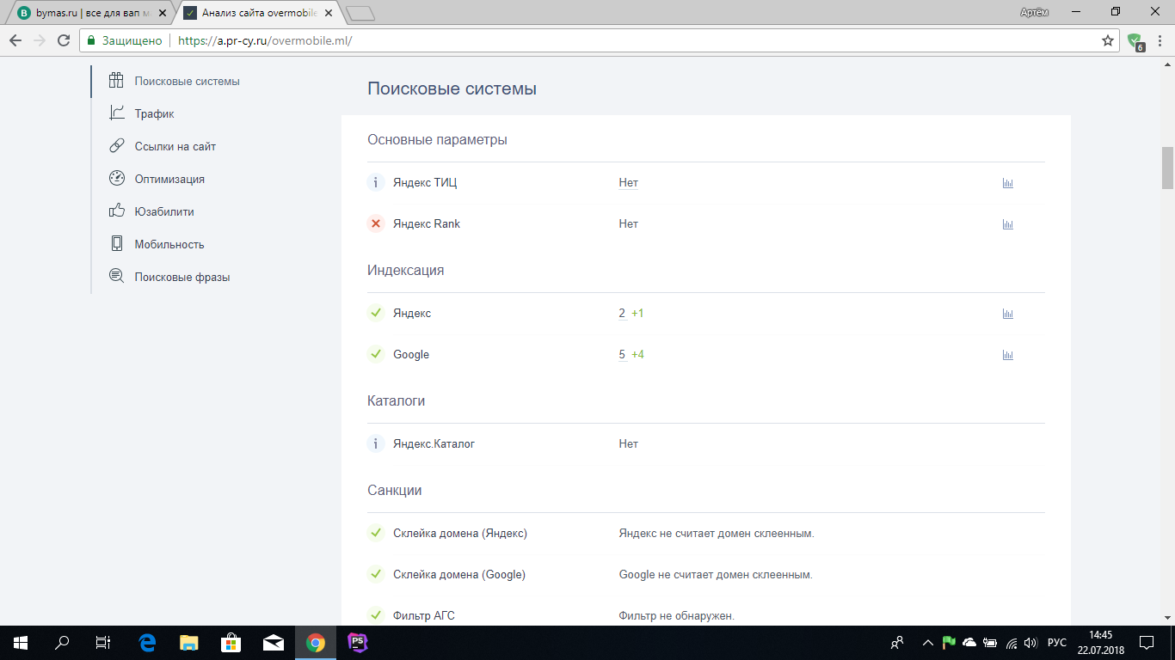Open Поисковые фразы in the sidebar
The height and width of the screenshot is (660, 1175).
[182, 277]
